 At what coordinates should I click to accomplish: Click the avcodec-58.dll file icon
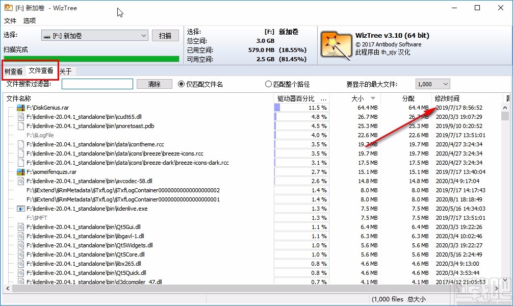coord(21,181)
